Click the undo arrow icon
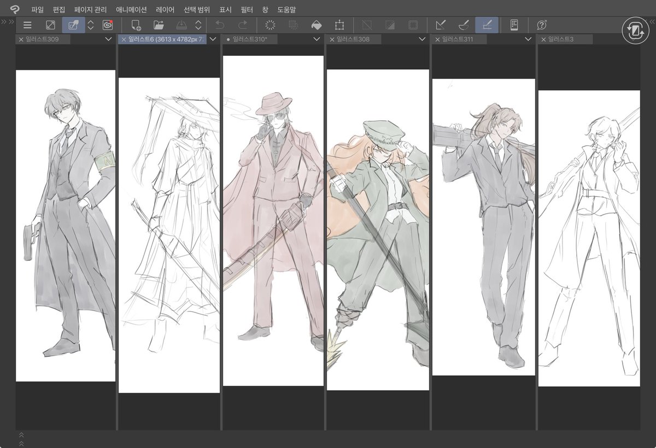The image size is (656, 448). (x=220, y=25)
